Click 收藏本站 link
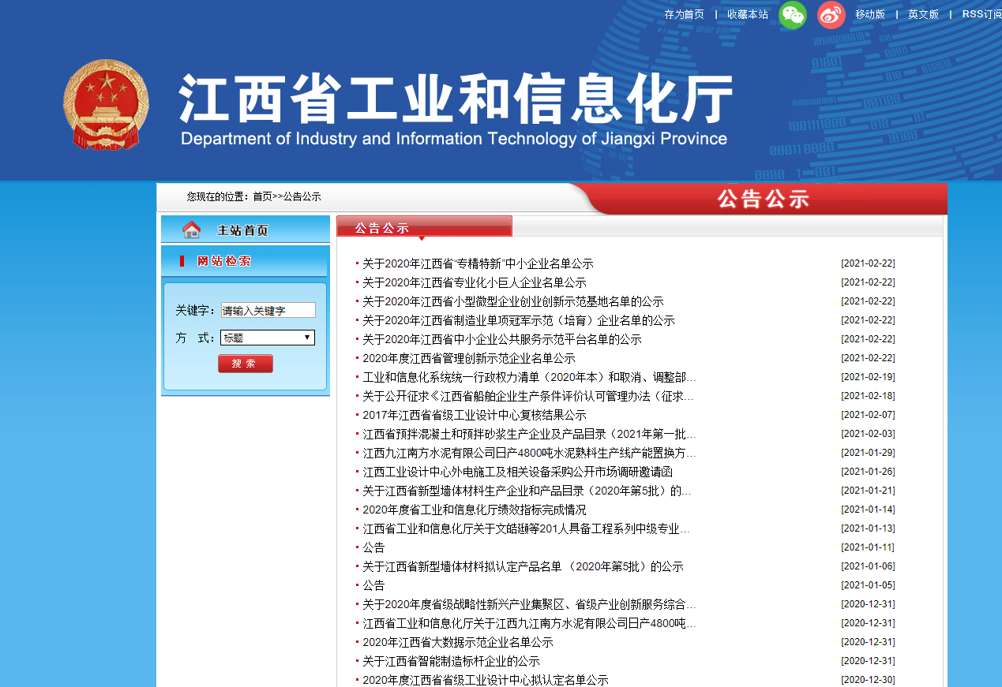Image resolution: width=1002 pixels, height=687 pixels. (x=748, y=14)
